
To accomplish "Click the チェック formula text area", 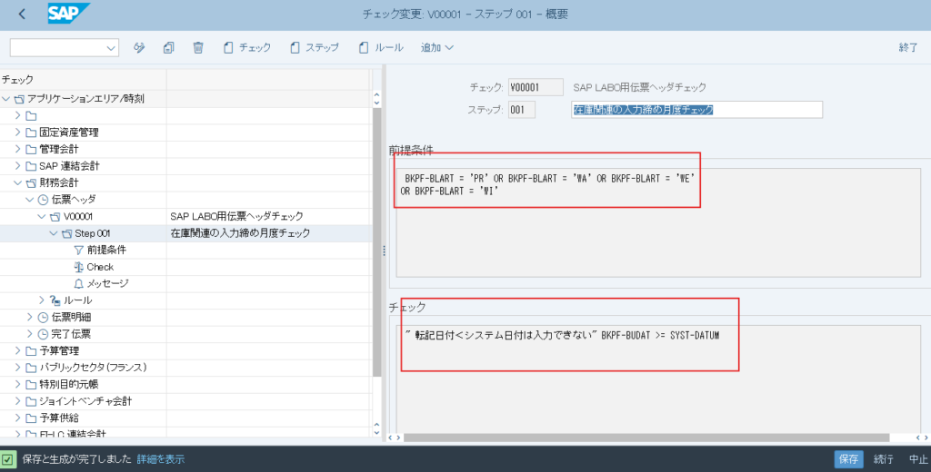I will (658, 378).
